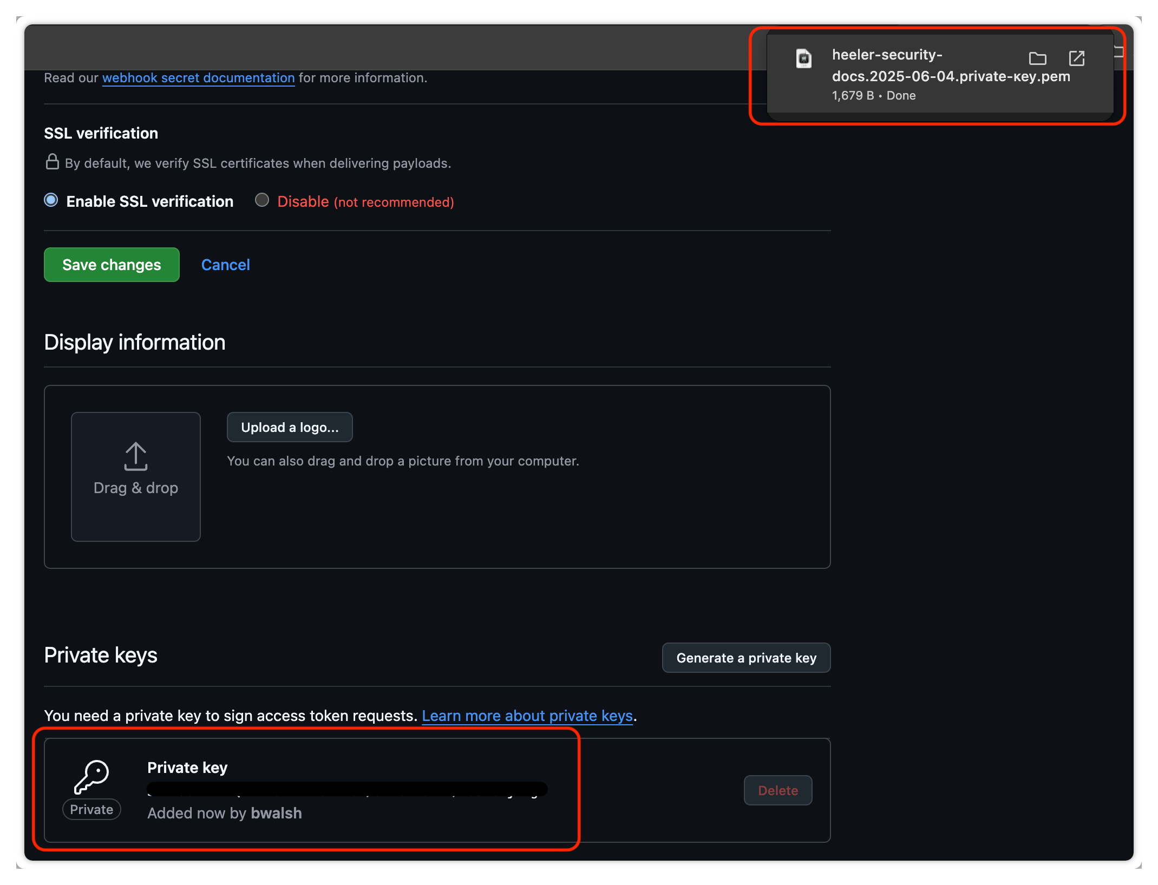Click the Private keys heading
Viewport: 1158px width, 885px height.
coord(101,655)
